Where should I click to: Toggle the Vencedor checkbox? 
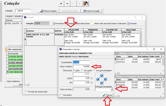pos(61,95)
